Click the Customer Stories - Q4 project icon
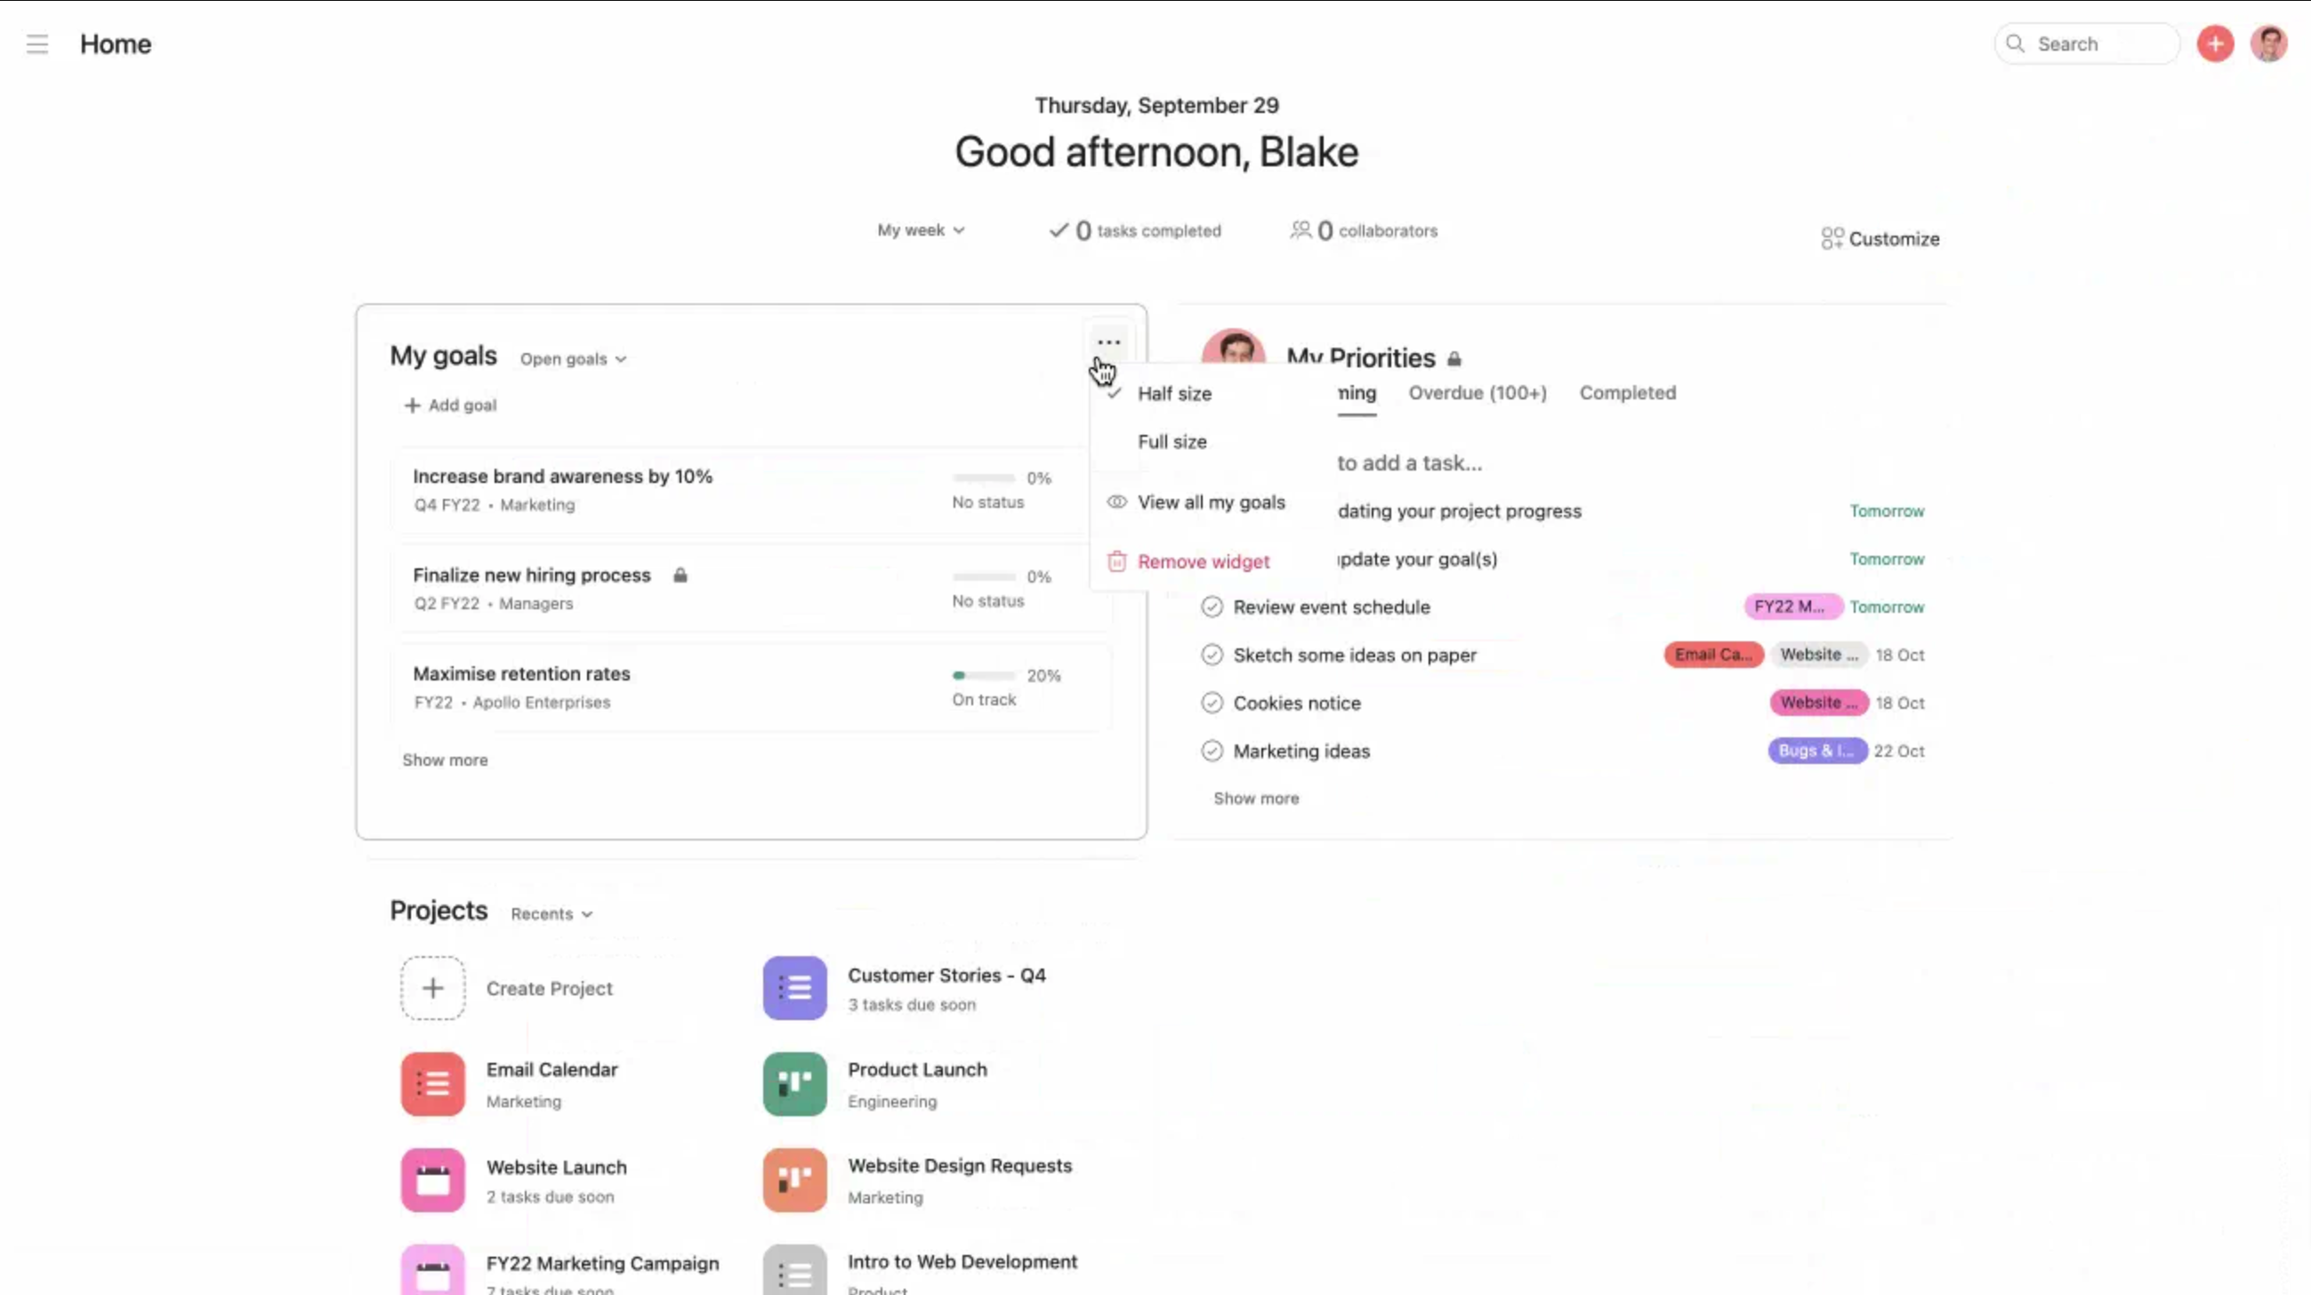 point(793,987)
